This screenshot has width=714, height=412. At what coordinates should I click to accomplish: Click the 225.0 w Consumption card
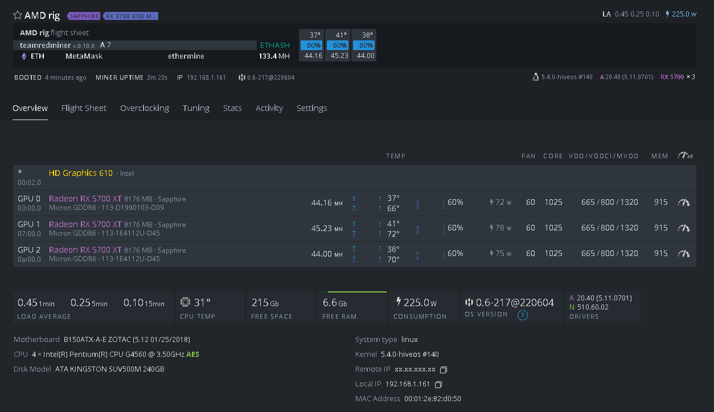click(x=424, y=307)
